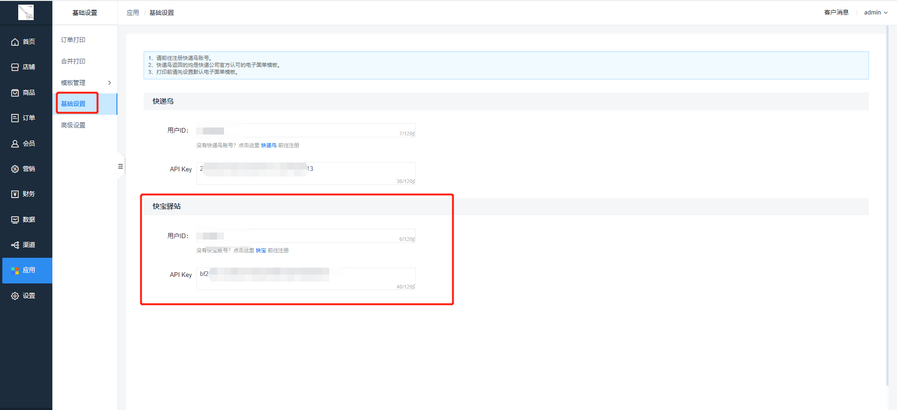
Task: Expand the 模板管理 submenu arrow
Action: click(x=109, y=83)
